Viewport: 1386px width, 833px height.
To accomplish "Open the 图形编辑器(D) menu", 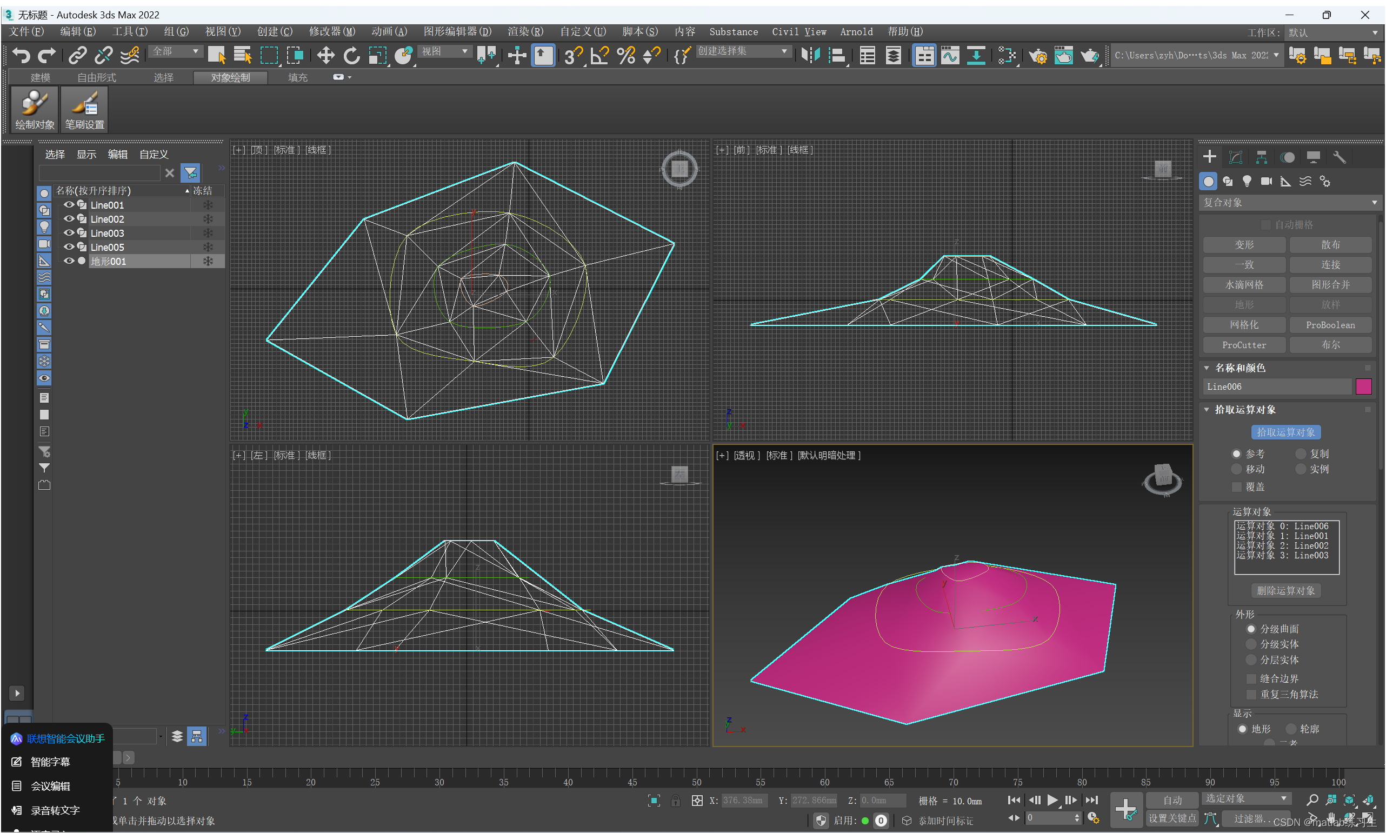I will click(457, 31).
